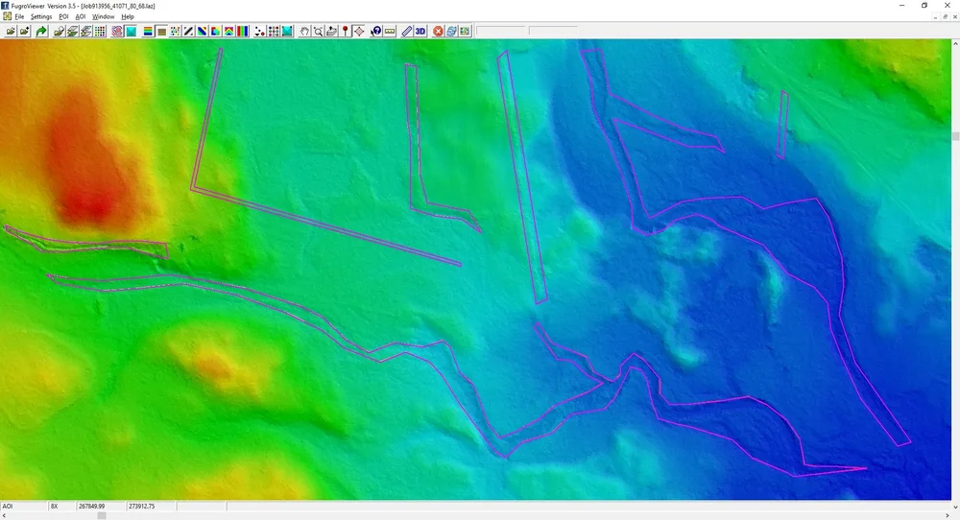The height and width of the screenshot is (520, 960).
Task: Close the inner document window
Action: point(954,17)
